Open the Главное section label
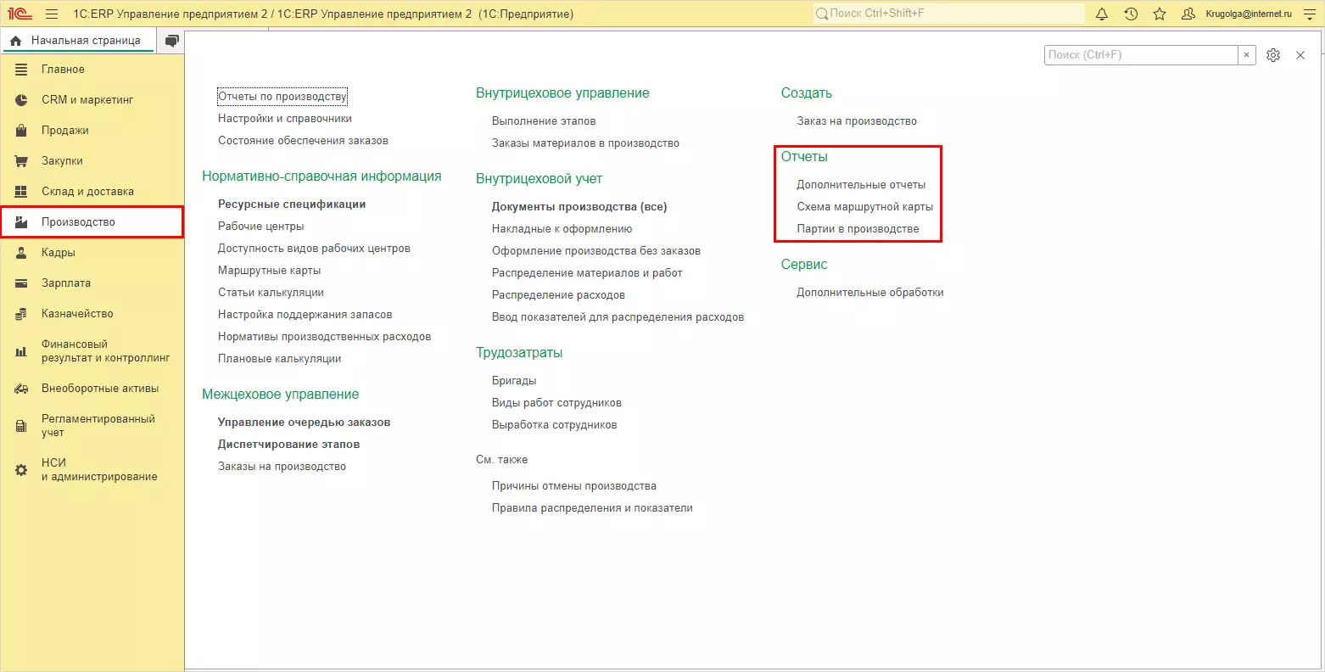The image size is (1325, 672). tap(63, 70)
